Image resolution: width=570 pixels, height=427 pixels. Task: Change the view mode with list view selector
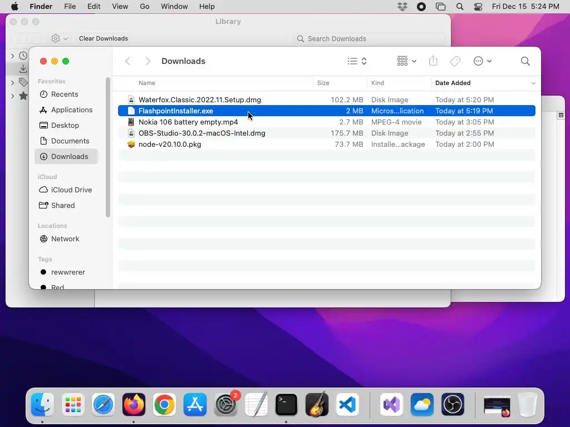pyautogui.click(x=357, y=61)
